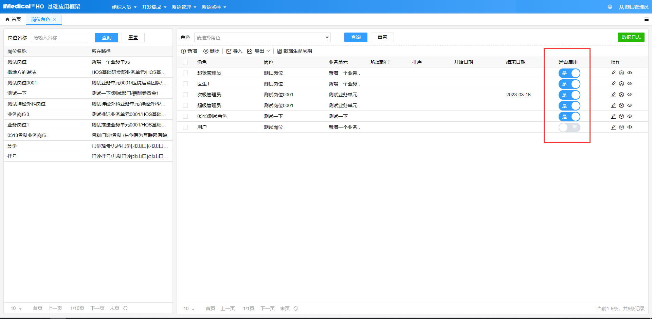The image size is (652, 319).
Task: Click 查询 button in role panel
Action: 356,37
